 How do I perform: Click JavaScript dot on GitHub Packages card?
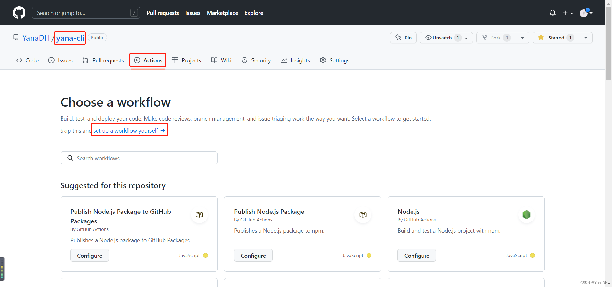[x=205, y=255]
